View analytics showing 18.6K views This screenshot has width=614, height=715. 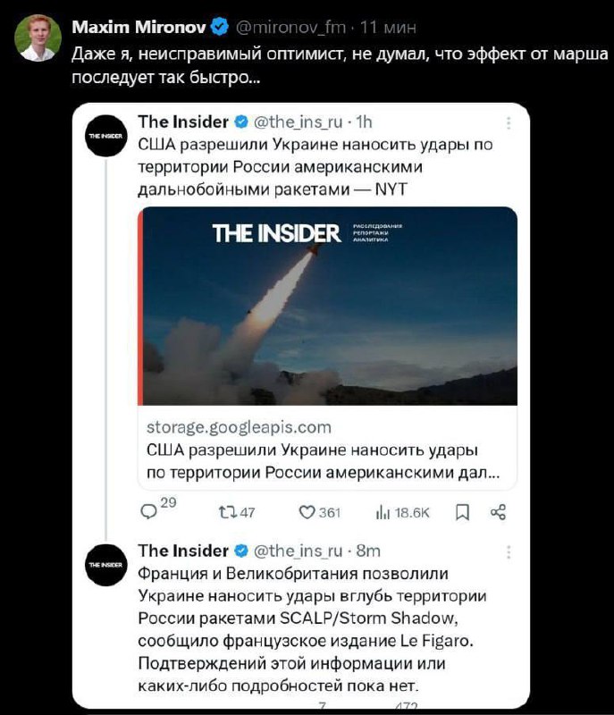pos(402,512)
